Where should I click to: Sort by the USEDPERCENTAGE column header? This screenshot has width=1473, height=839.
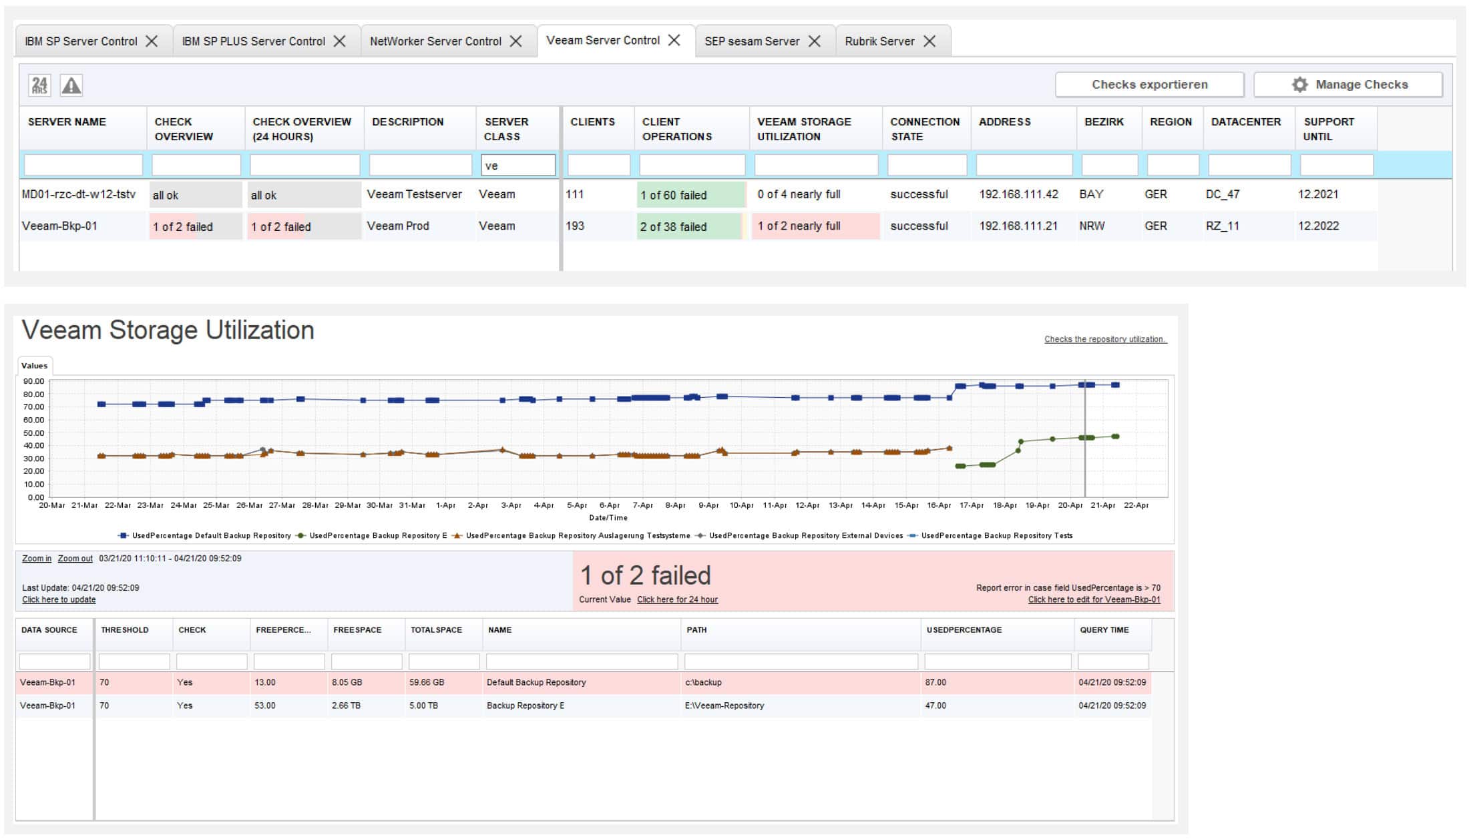(964, 630)
